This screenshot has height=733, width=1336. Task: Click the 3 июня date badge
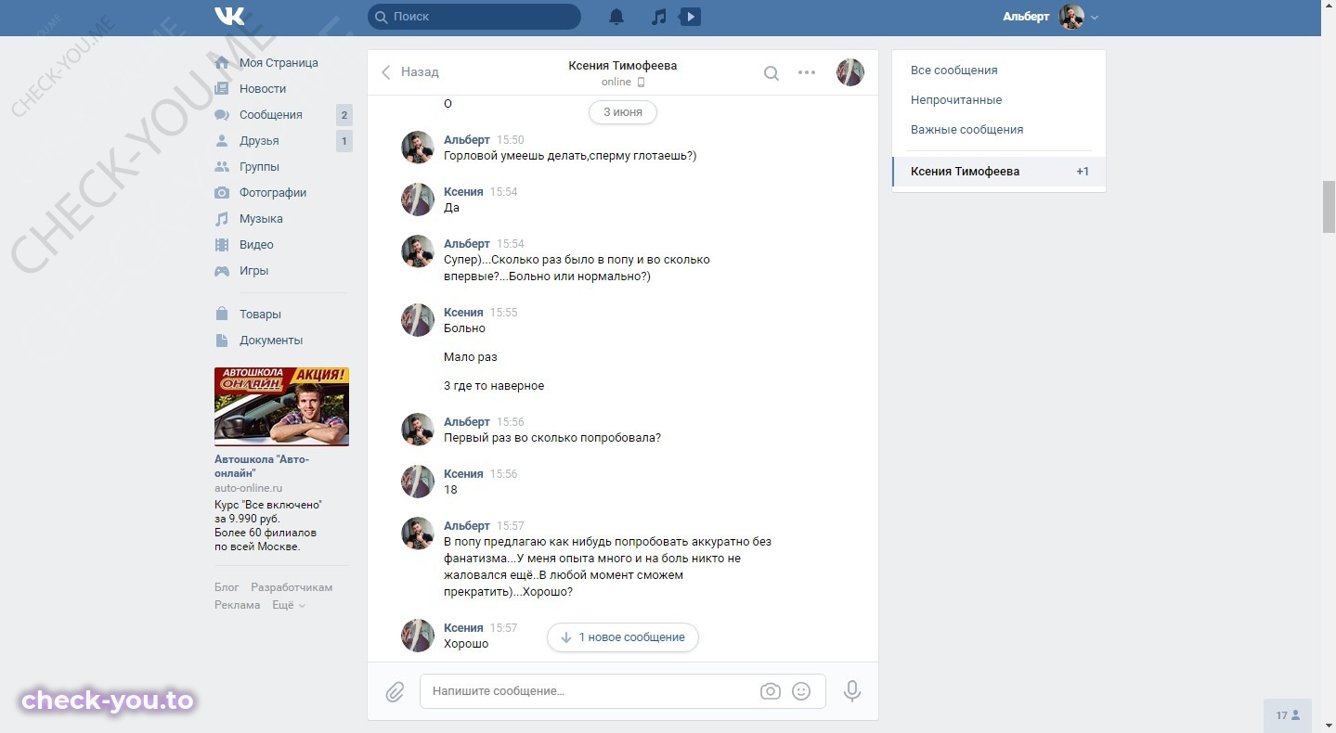click(x=623, y=112)
